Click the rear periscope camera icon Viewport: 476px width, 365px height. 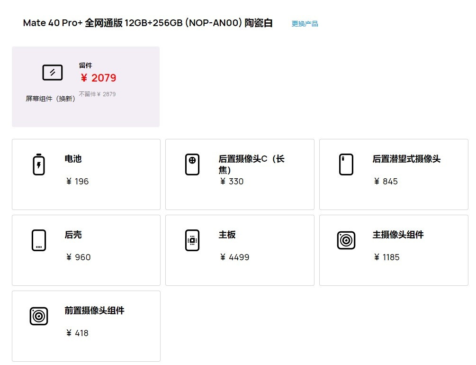click(346, 164)
